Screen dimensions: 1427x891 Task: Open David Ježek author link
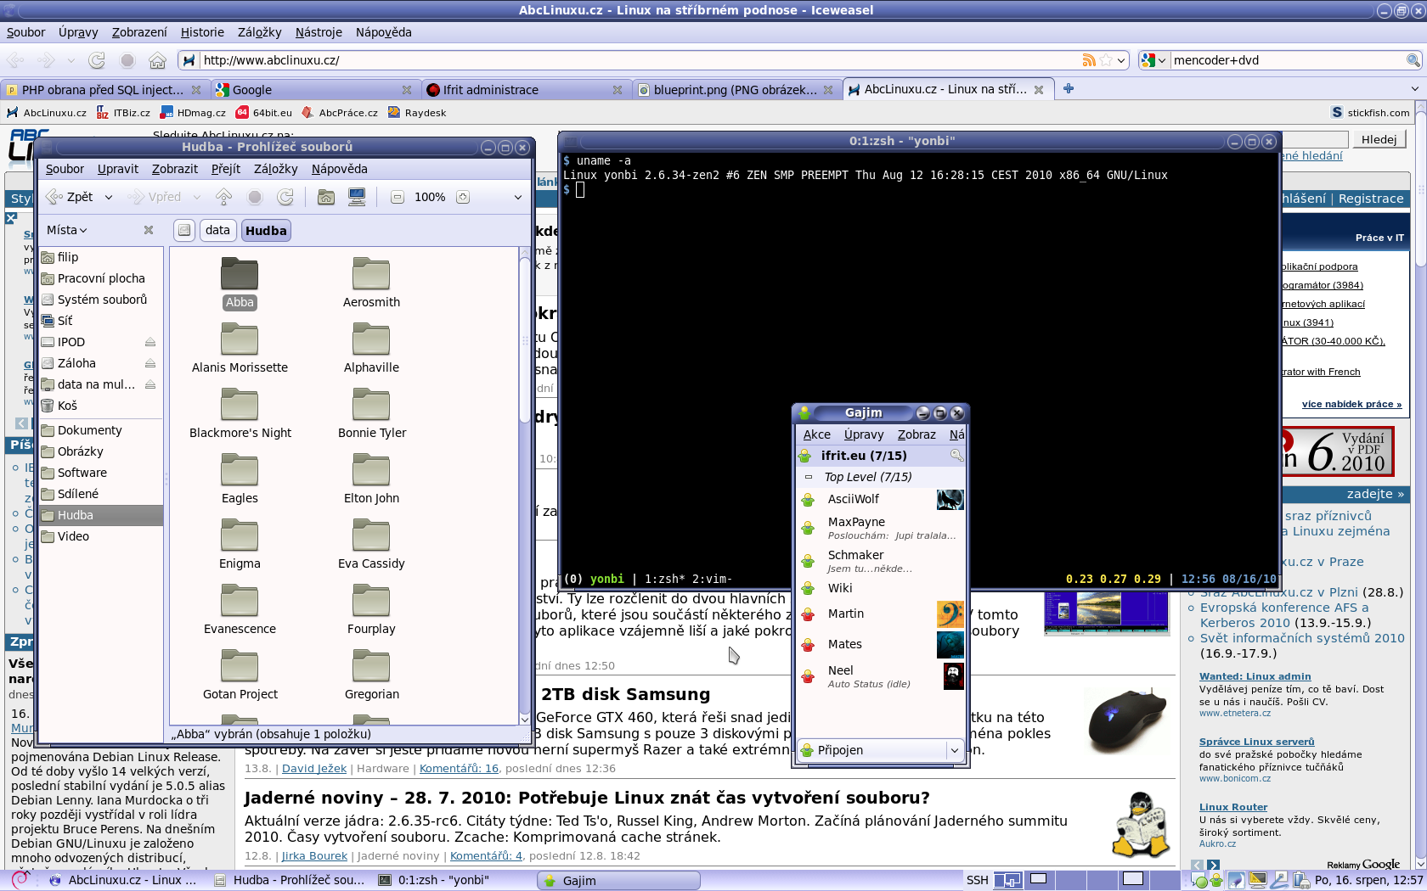click(x=314, y=769)
